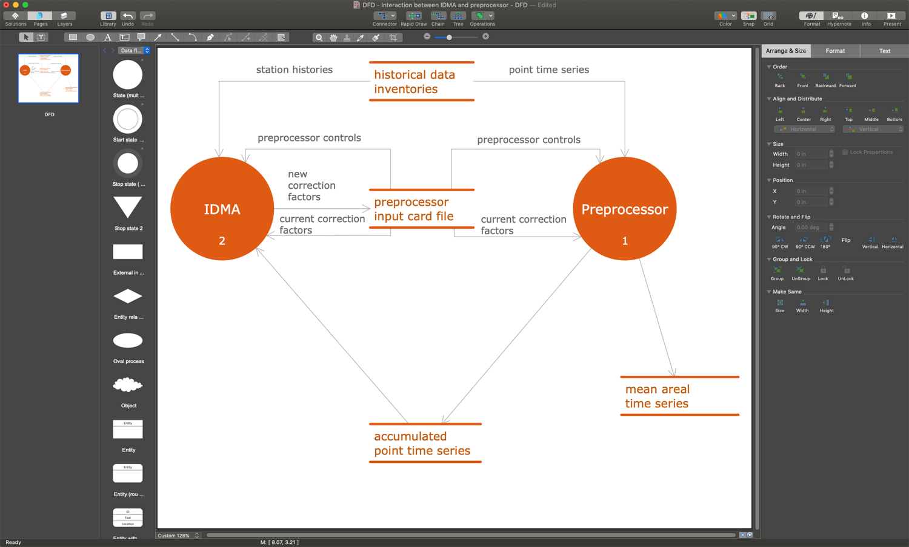Toggle the Grid display
The width and height of the screenshot is (909, 547).
(768, 18)
